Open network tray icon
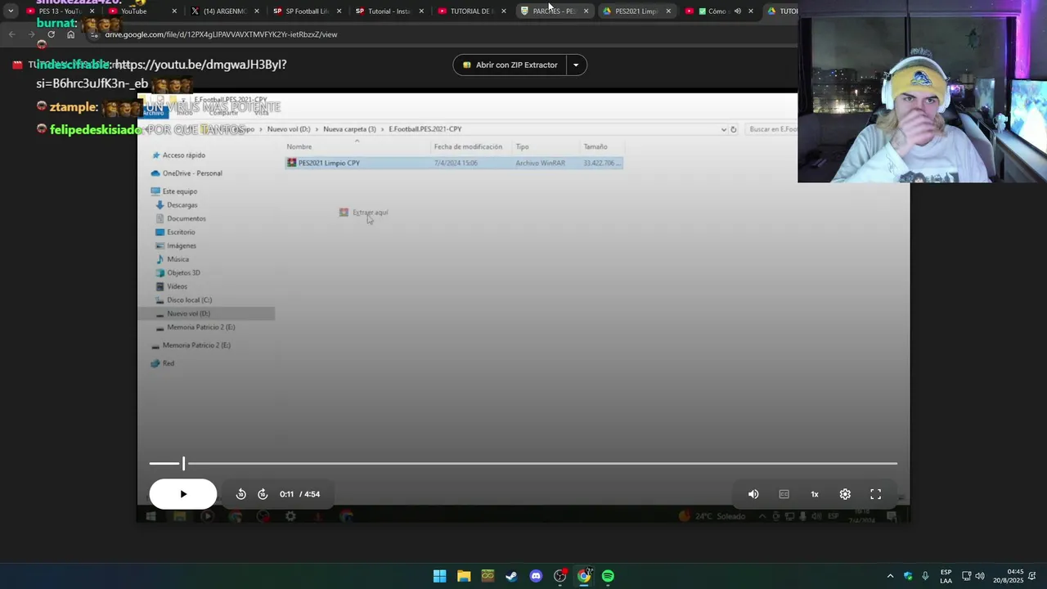 [966, 576]
